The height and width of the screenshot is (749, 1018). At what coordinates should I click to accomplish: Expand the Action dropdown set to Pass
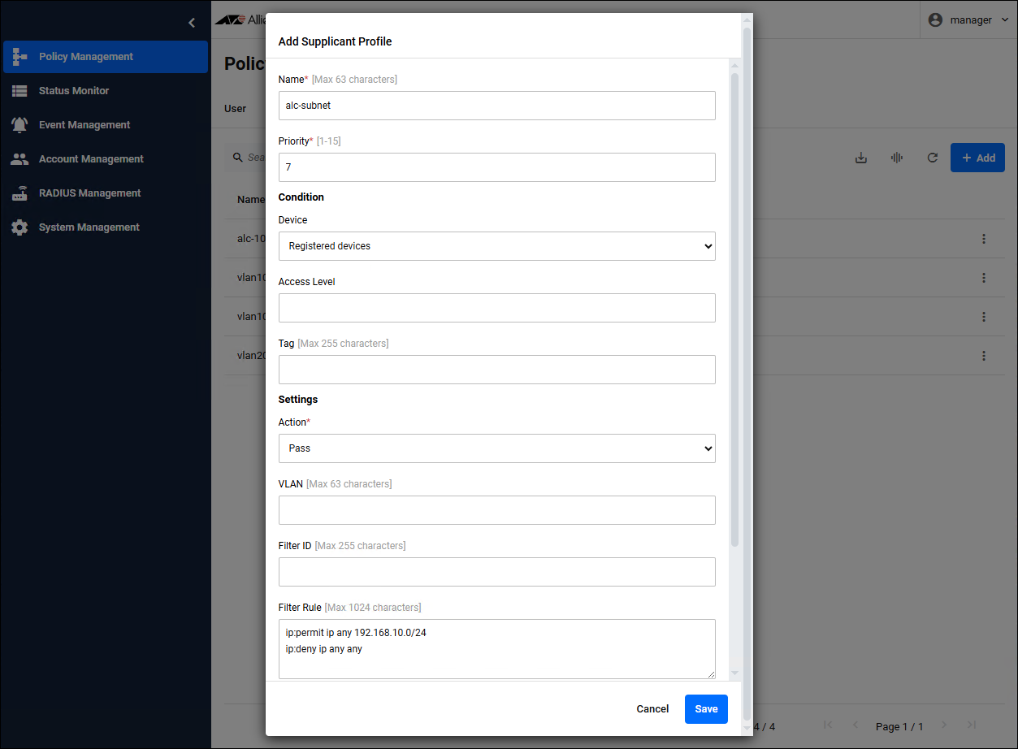click(x=496, y=448)
